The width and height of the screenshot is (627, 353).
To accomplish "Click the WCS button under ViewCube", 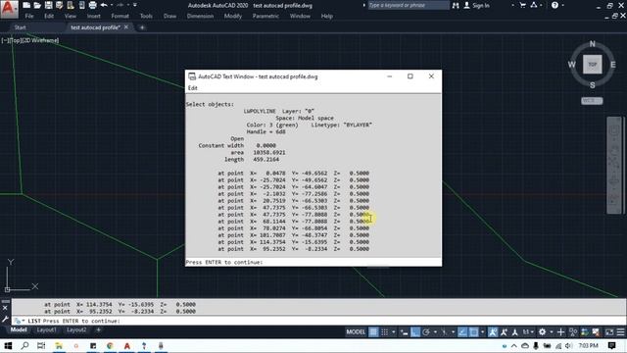I will click(x=592, y=101).
